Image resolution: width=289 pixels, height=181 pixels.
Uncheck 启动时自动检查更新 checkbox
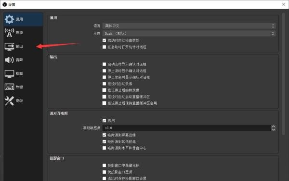105,40
